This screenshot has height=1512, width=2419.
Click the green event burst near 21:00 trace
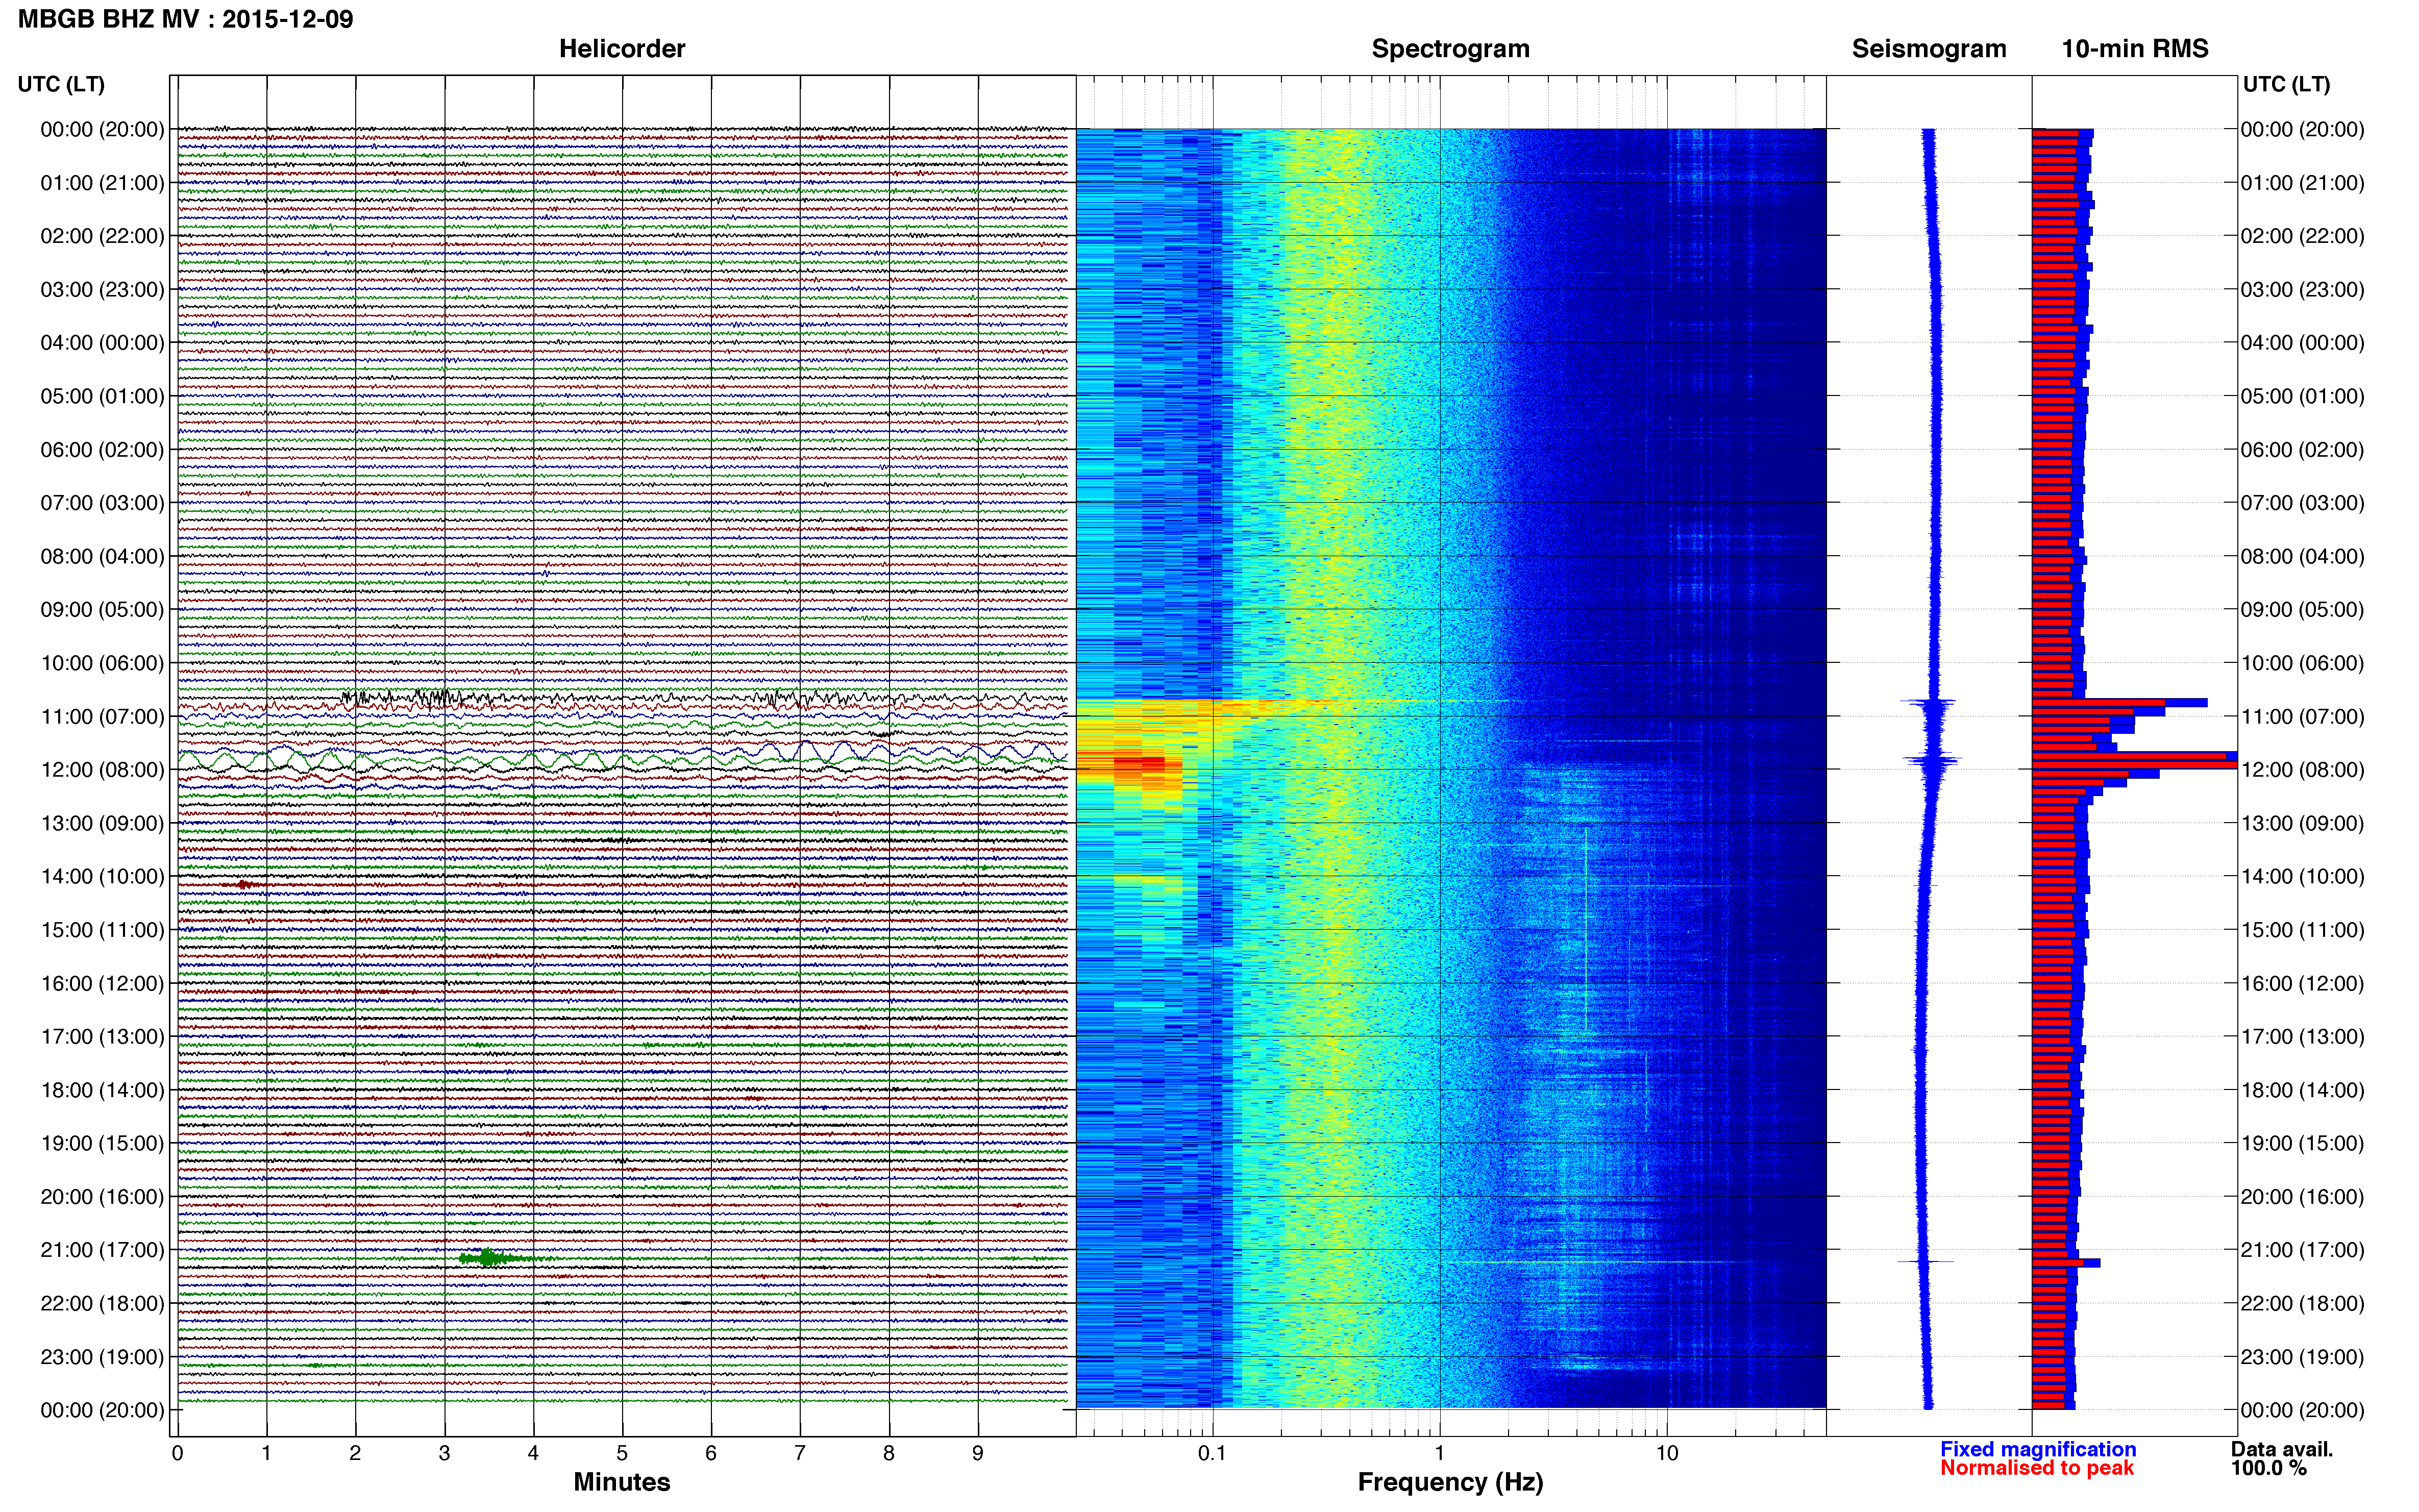tap(489, 1258)
